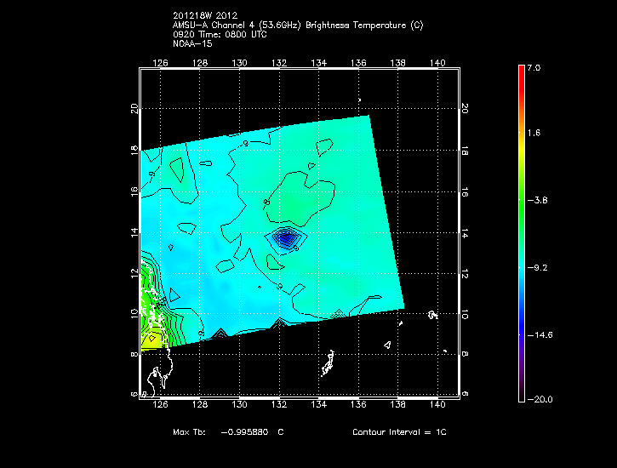Click the '1.6' colorbar label
Image resolution: width=617 pixels, height=468 pixels.
[x=534, y=133]
